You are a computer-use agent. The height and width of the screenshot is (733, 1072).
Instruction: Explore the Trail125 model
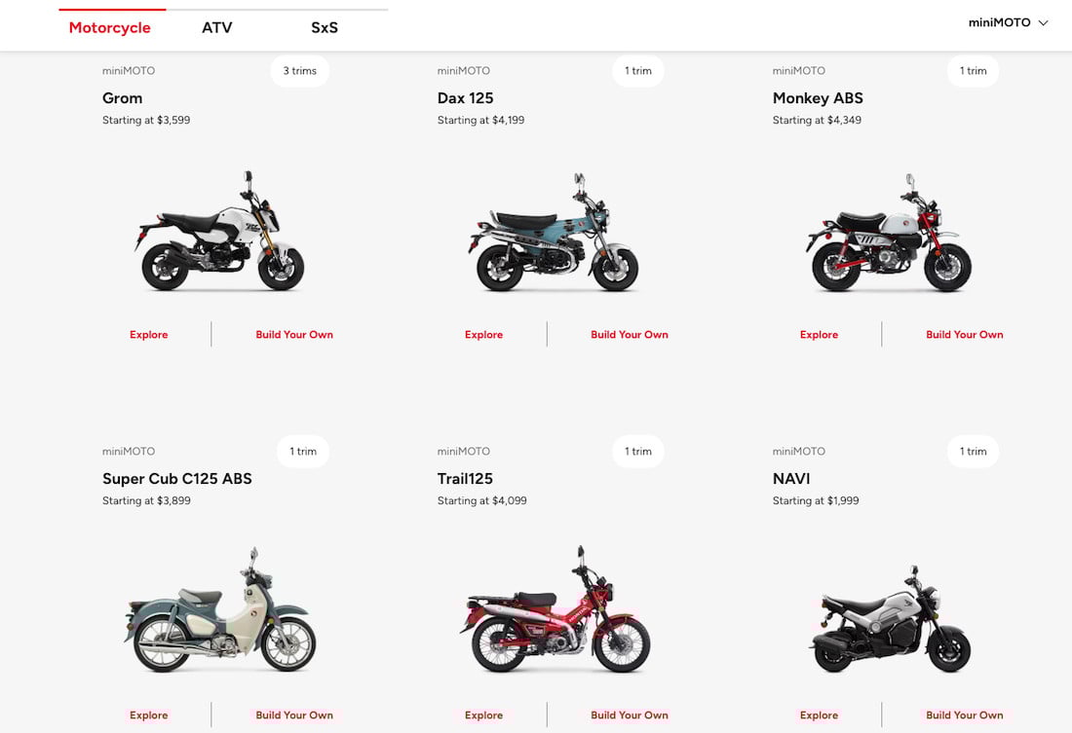[x=484, y=715]
